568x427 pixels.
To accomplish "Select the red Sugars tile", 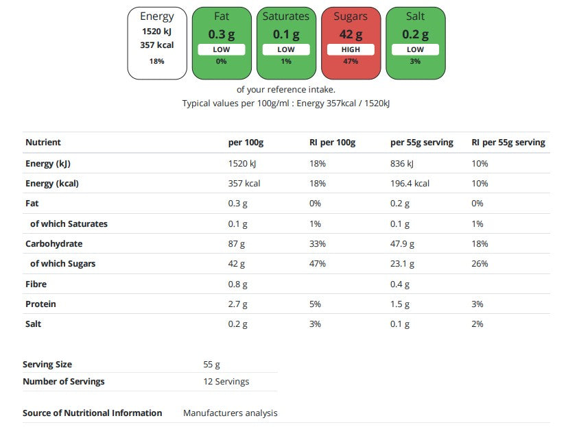I will 351,42.
